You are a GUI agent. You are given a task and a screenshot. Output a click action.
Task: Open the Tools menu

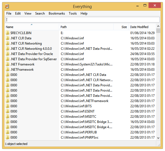pyautogui.click(x=73, y=13)
